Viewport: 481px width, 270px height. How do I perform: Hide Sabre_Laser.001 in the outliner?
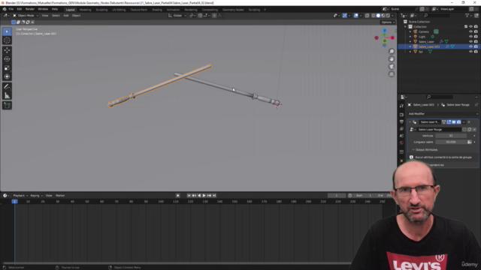pos(470,46)
